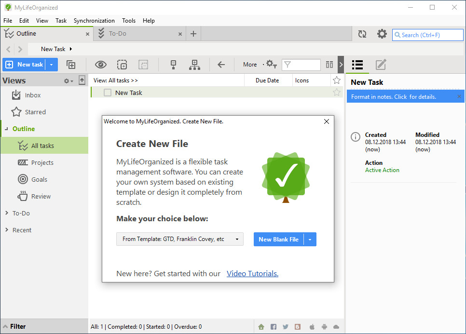Click the New Blank File button

click(x=278, y=239)
